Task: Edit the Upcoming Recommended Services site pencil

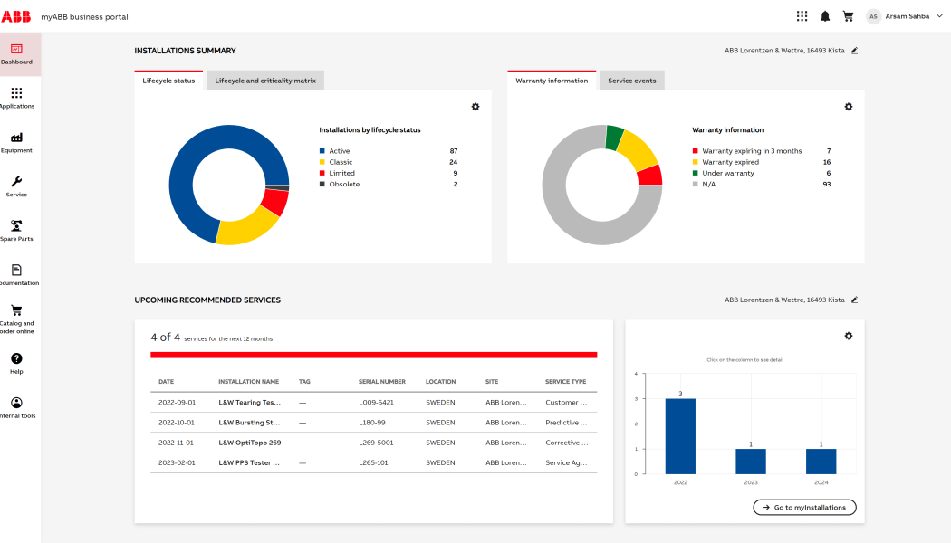Action: pyautogui.click(x=855, y=300)
